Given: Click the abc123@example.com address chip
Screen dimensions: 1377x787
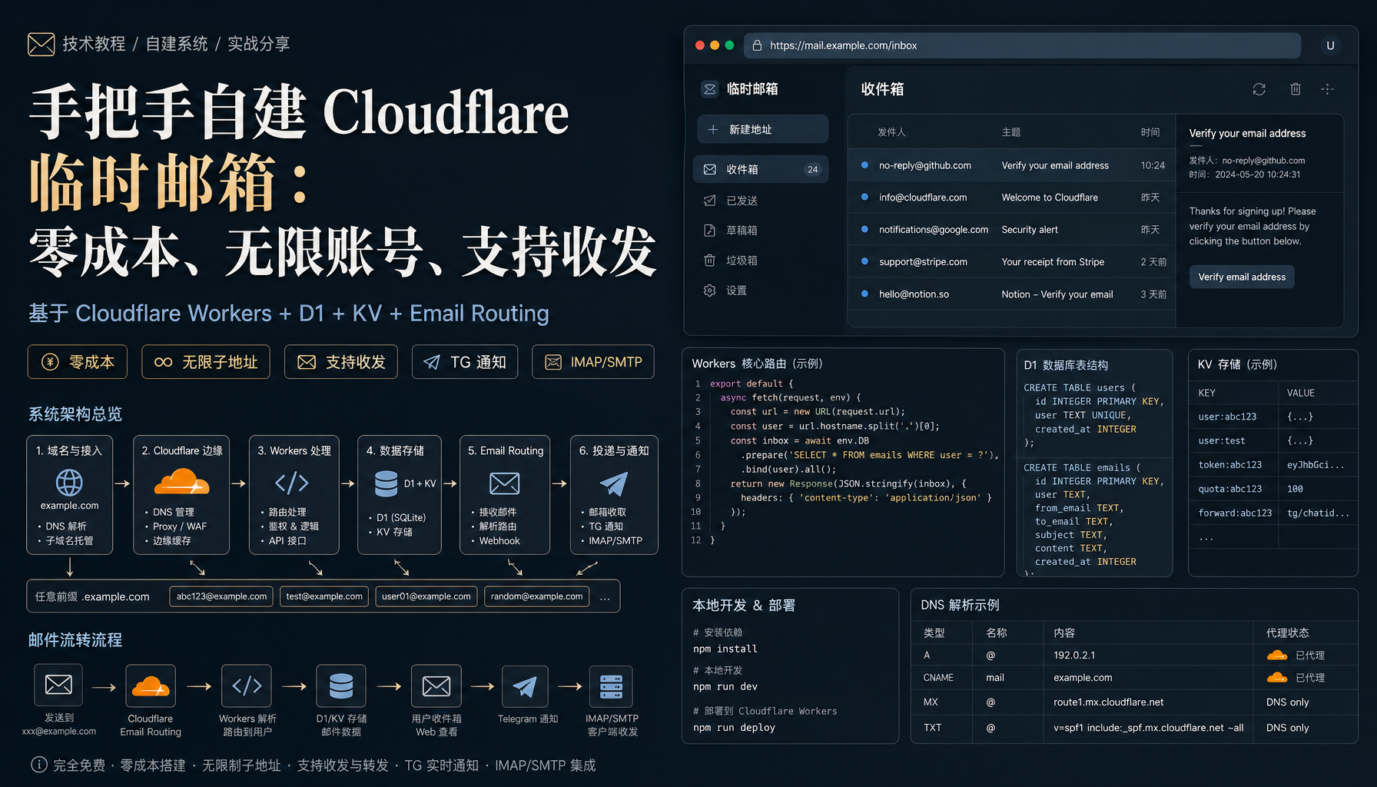Looking at the screenshot, I should [221, 596].
